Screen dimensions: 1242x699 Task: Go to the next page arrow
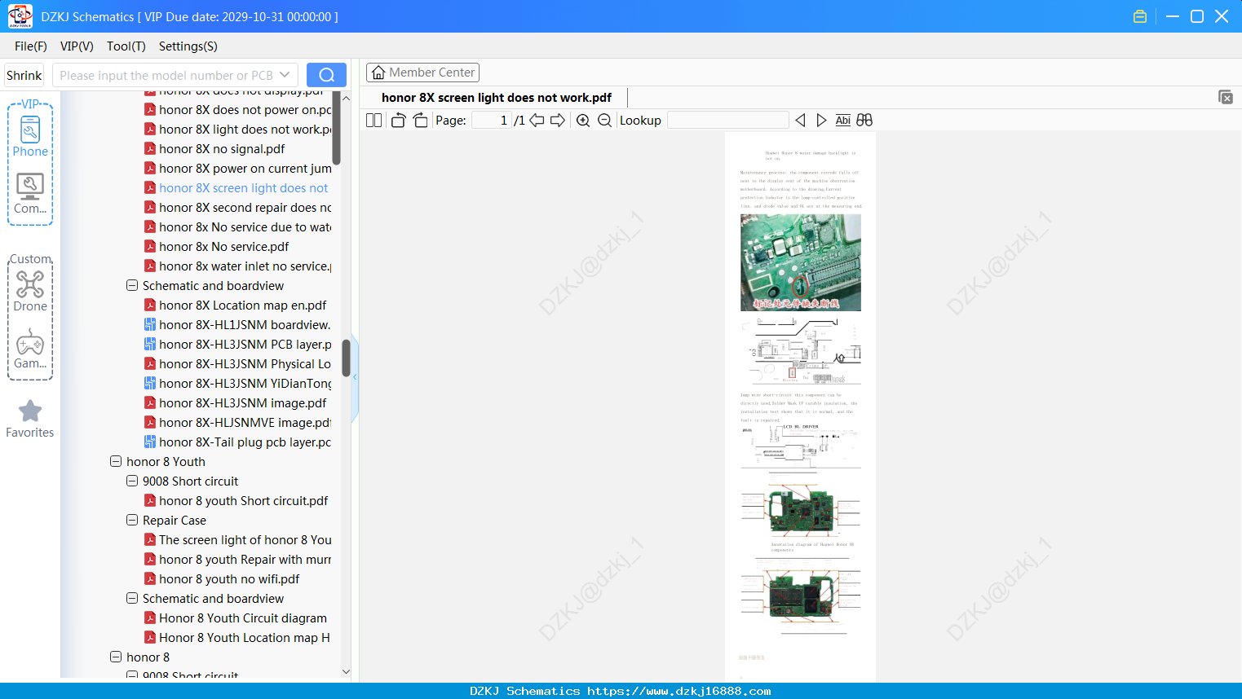[x=558, y=121]
